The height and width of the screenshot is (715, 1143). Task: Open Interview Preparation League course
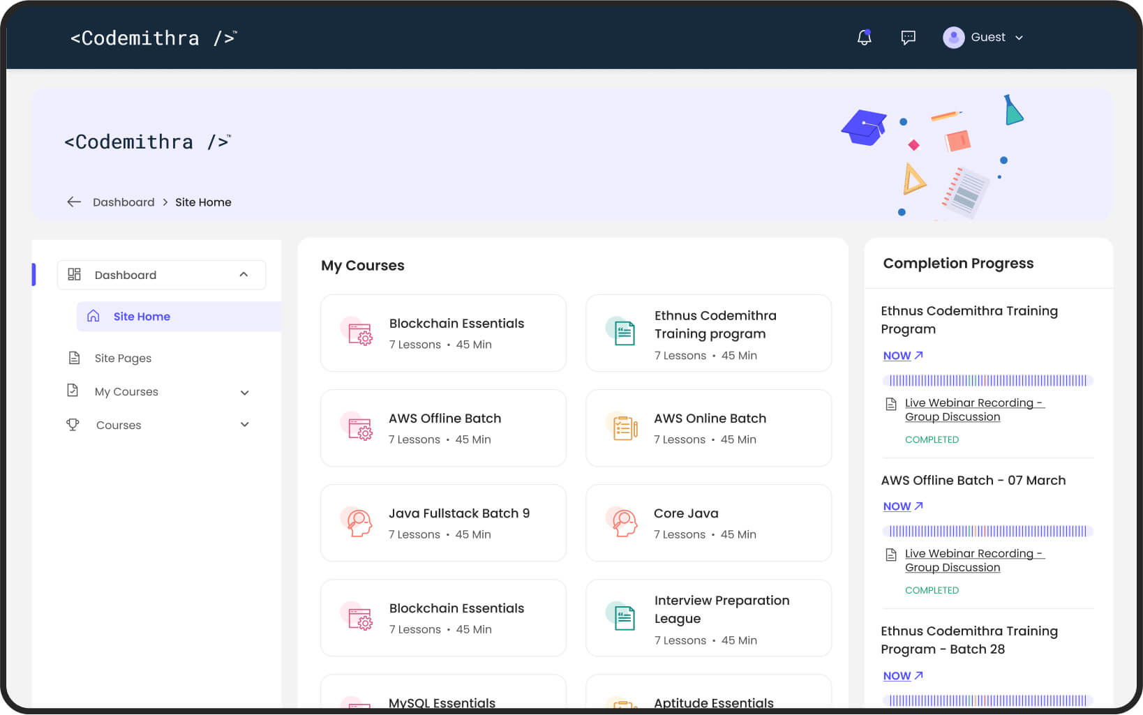pos(708,617)
